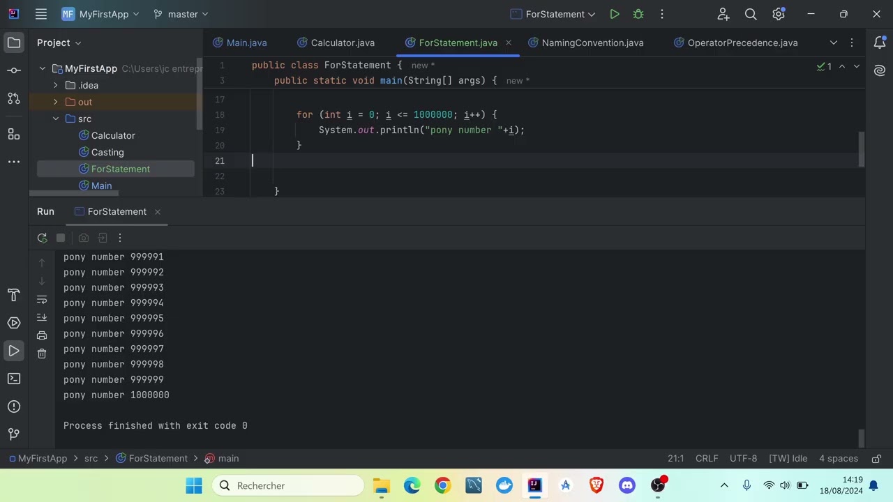Toggle scroll to end in console
Screen dimensions: 893x502
point(42,317)
